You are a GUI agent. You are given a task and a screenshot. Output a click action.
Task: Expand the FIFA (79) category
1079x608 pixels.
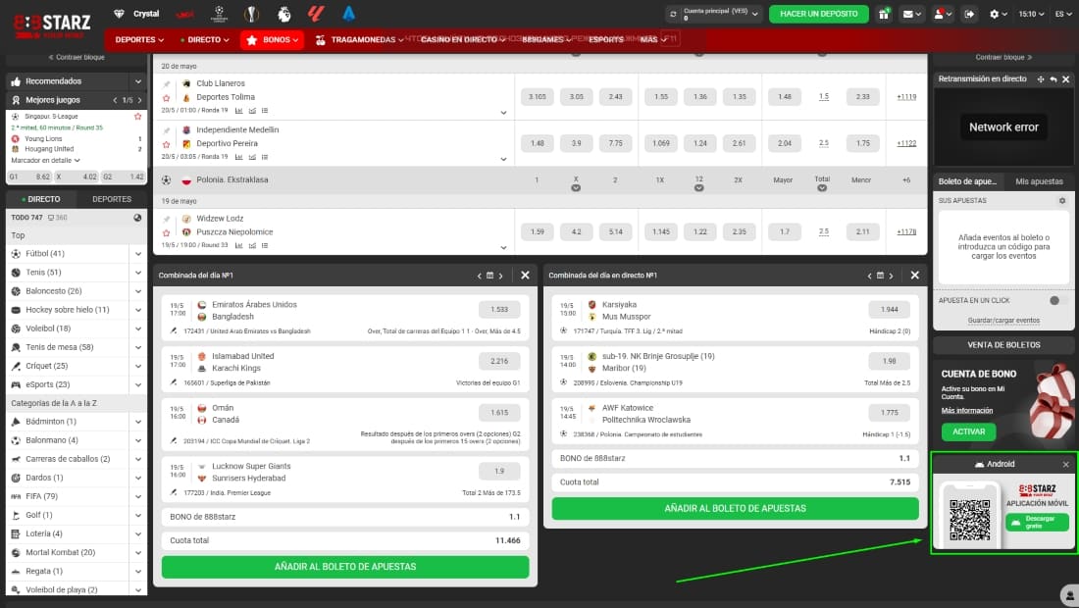pyautogui.click(x=138, y=496)
